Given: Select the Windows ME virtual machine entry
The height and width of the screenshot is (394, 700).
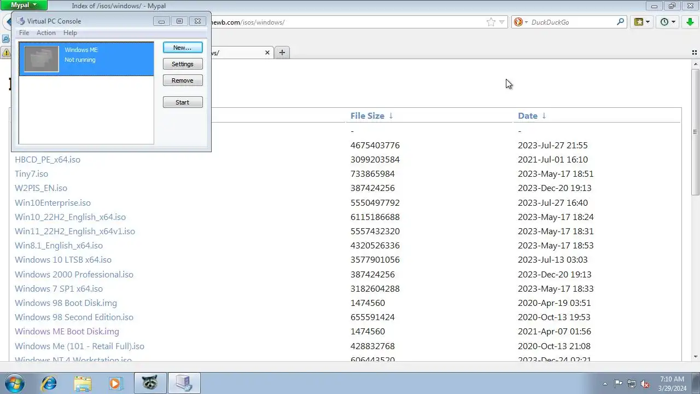Looking at the screenshot, I should click(x=86, y=59).
